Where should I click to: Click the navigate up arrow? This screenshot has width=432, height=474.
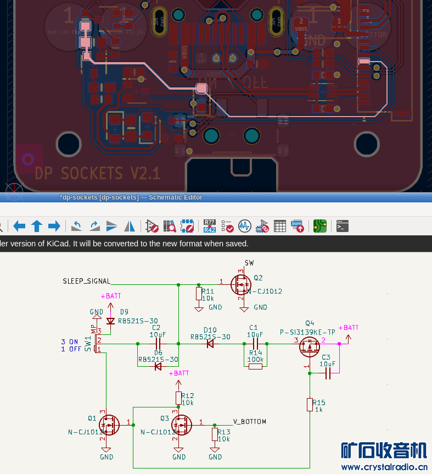[x=37, y=226]
